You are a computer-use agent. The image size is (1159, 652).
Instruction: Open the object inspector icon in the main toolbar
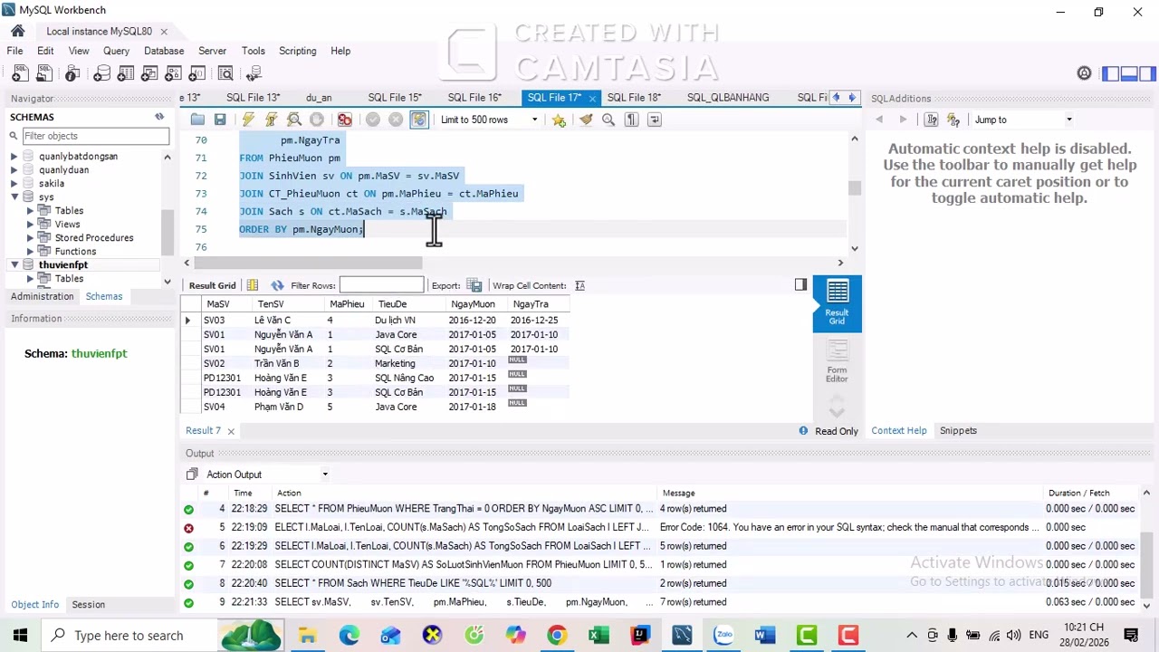72,73
